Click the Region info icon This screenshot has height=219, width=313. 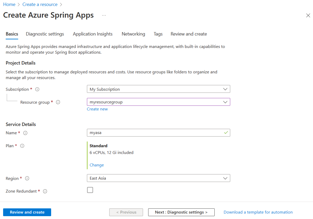(27, 179)
